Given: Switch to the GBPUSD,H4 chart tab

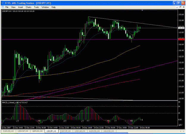Looking at the screenshot, I should pos(37,131).
